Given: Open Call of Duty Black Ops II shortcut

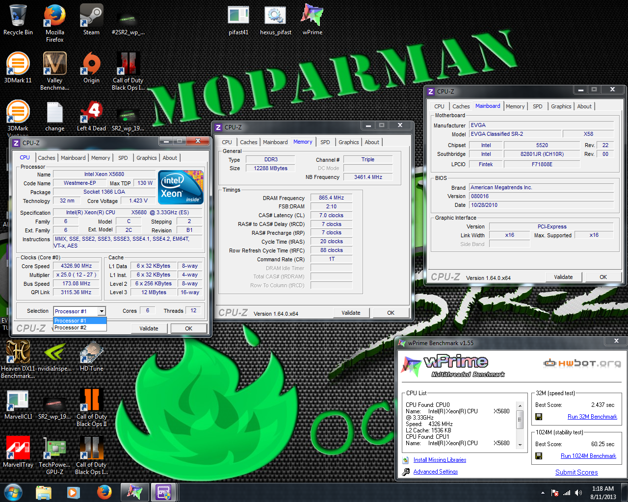Looking at the screenshot, I should 91,407.
